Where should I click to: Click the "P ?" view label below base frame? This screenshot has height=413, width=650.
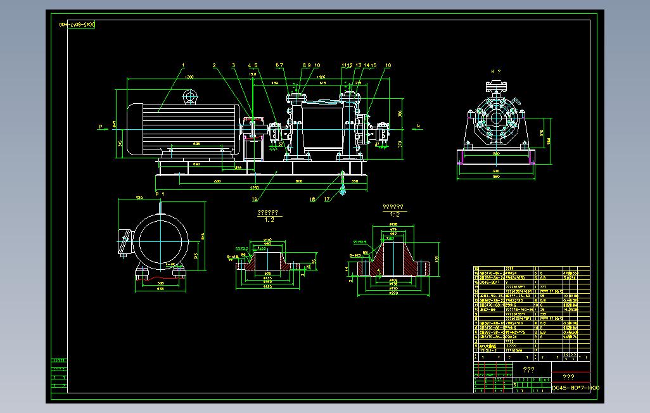[x=160, y=194]
